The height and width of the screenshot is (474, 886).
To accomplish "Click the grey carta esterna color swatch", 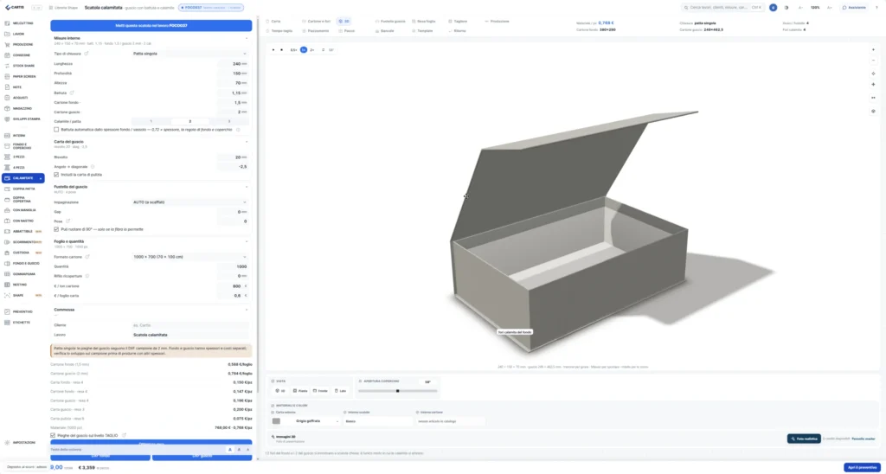I will (x=276, y=421).
